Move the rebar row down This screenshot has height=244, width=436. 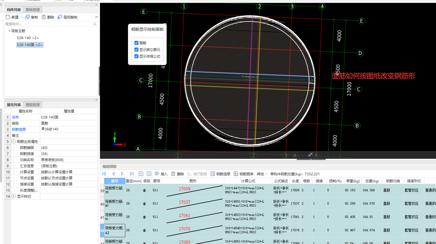(149, 174)
